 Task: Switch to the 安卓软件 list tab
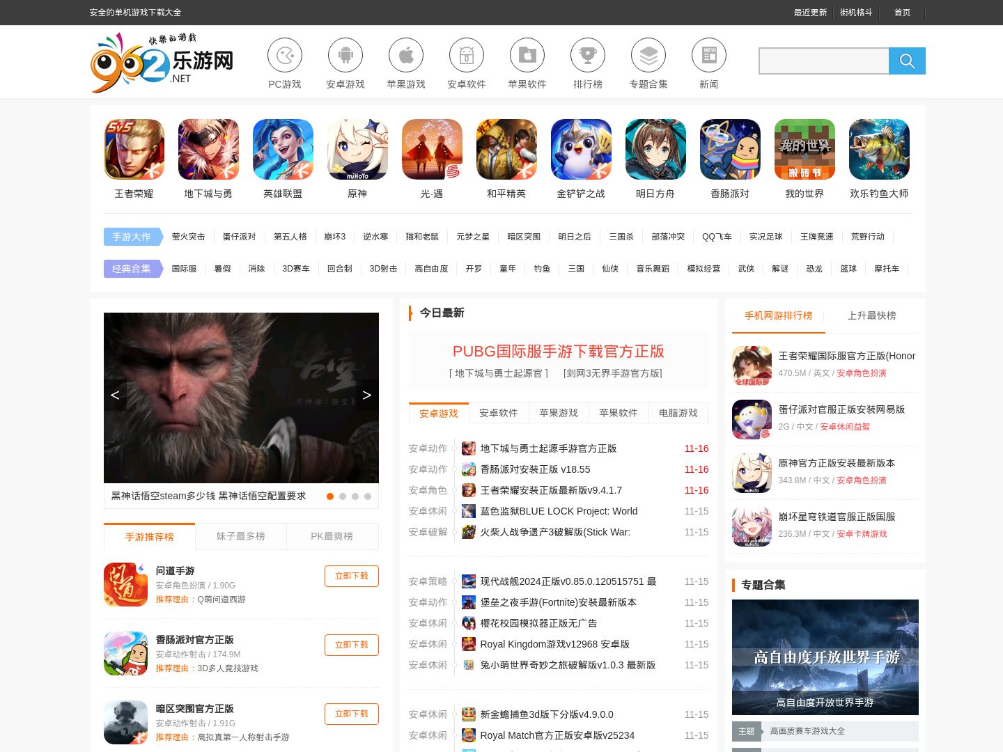tap(499, 413)
